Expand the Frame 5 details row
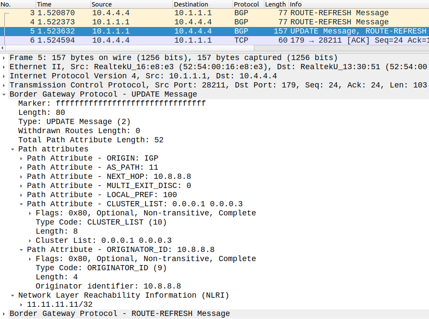Viewport: 429px width, 319px height. (x=4, y=58)
